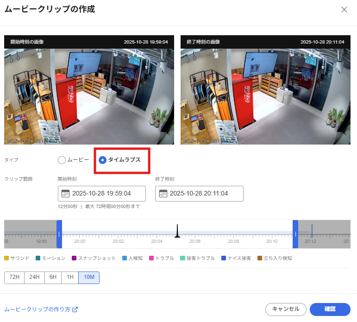
Task: Click the キャンセル button
Action: click(286, 309)
